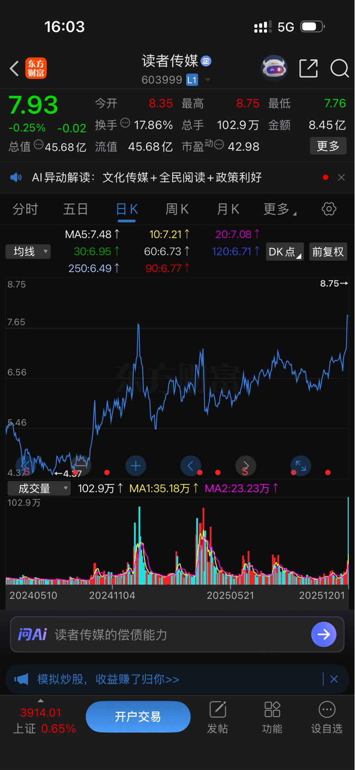Select the 日K tab
355x770 pixels.
(x=126, y=209)
